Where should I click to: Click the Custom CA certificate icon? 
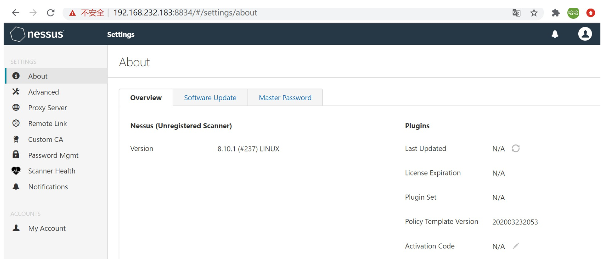pyautogui.click(x=16, y=139)
